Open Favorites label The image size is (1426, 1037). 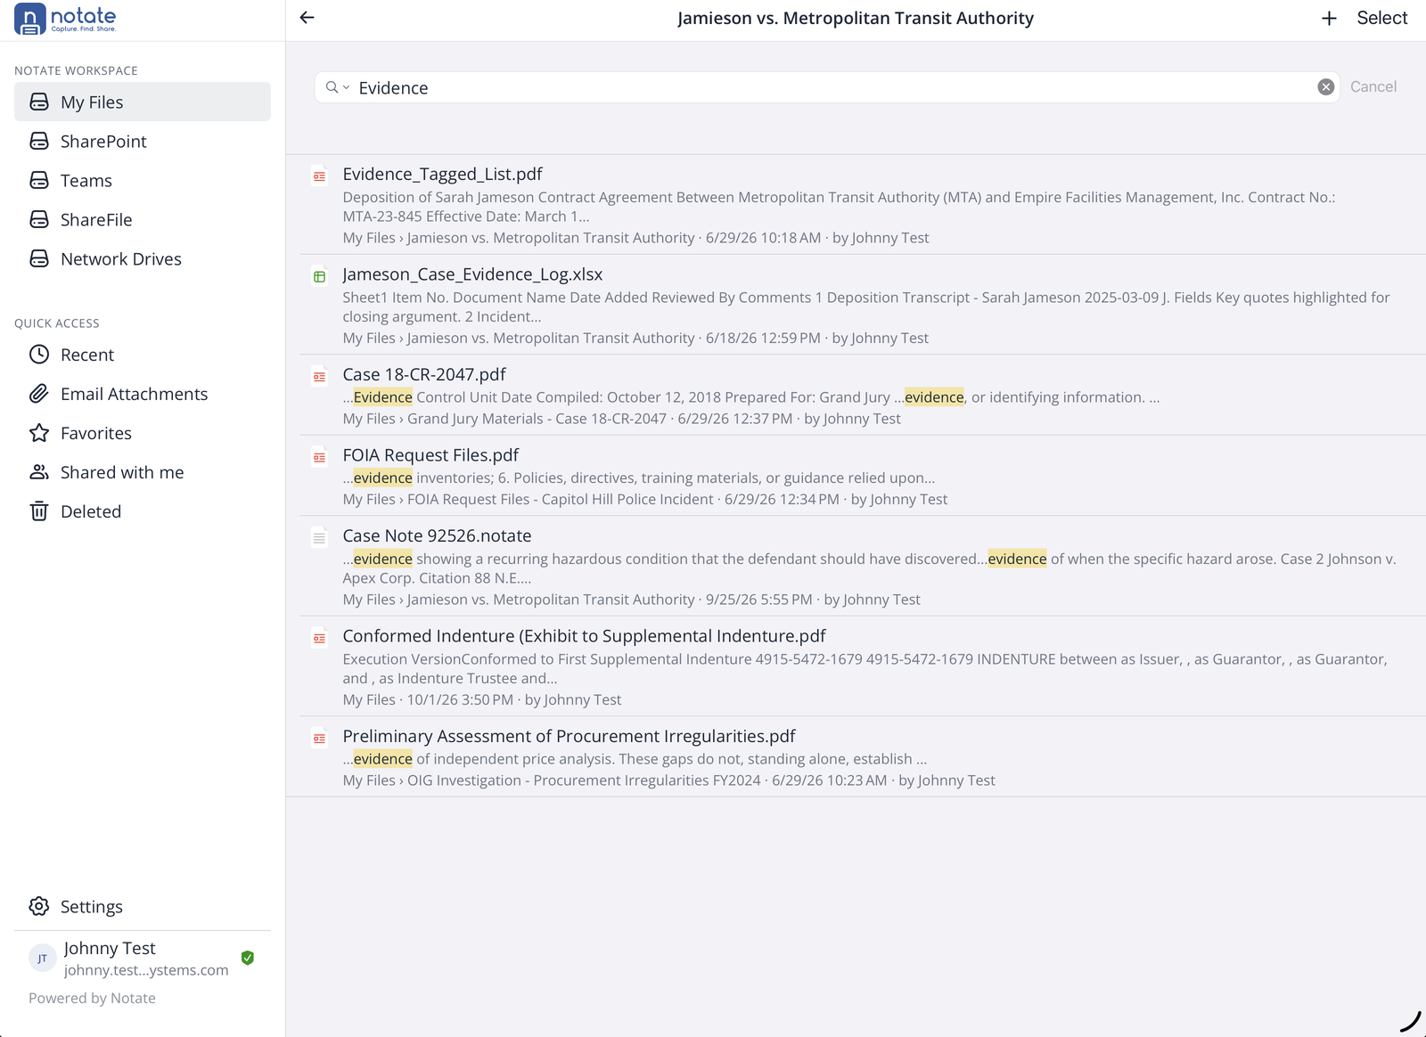[96, 433]
